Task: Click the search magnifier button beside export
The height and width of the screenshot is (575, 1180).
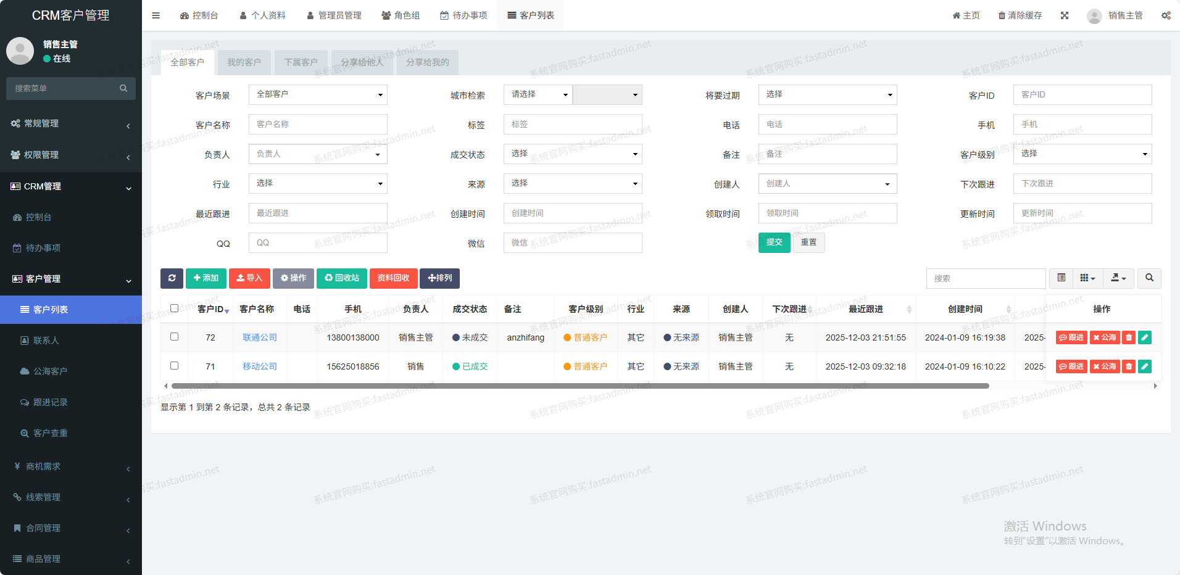Action: point(1149,278)
